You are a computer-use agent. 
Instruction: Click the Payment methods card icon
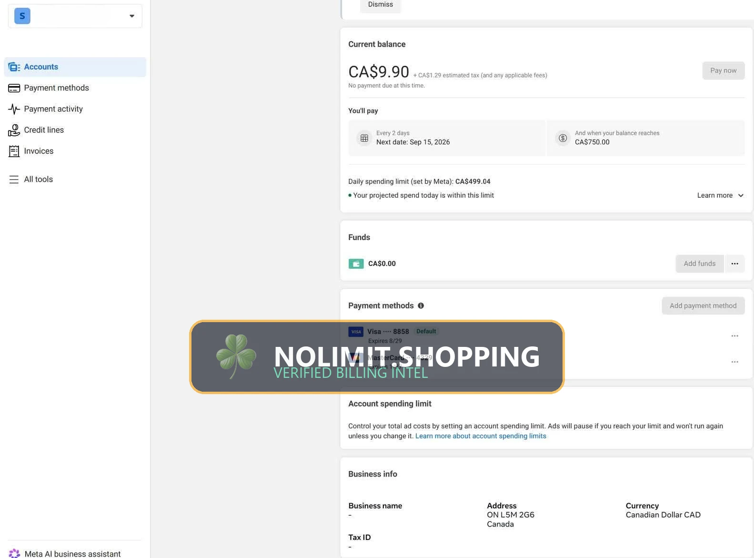(14, 88)
